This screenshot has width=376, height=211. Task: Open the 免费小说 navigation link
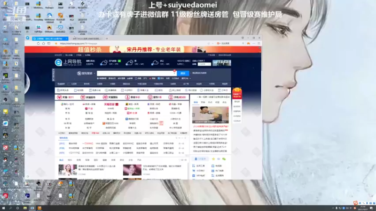[x=95, y=90]
